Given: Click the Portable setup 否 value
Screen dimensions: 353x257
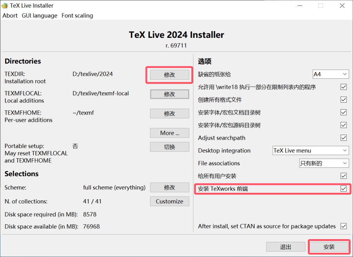Looking at the screenshot, I should [x=75, y=146].
